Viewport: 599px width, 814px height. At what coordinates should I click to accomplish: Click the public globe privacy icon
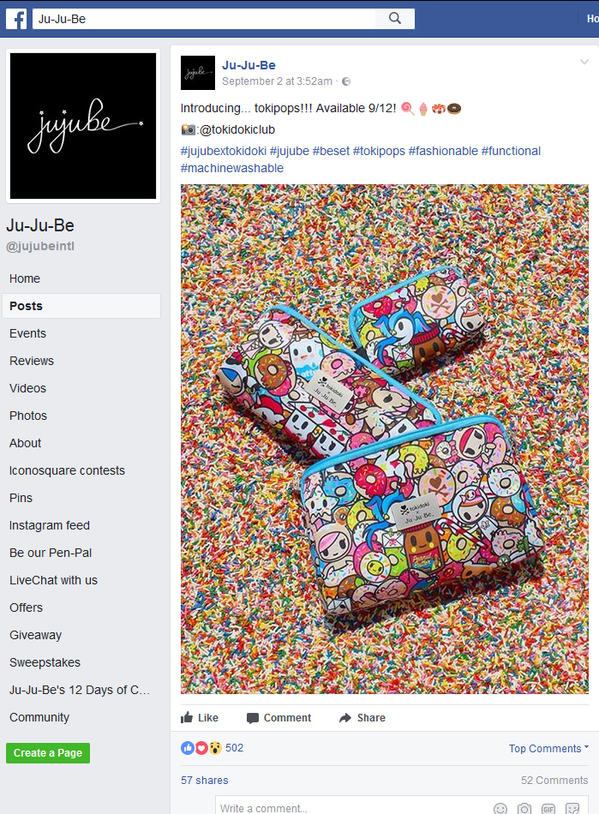(x=346, y=81)
